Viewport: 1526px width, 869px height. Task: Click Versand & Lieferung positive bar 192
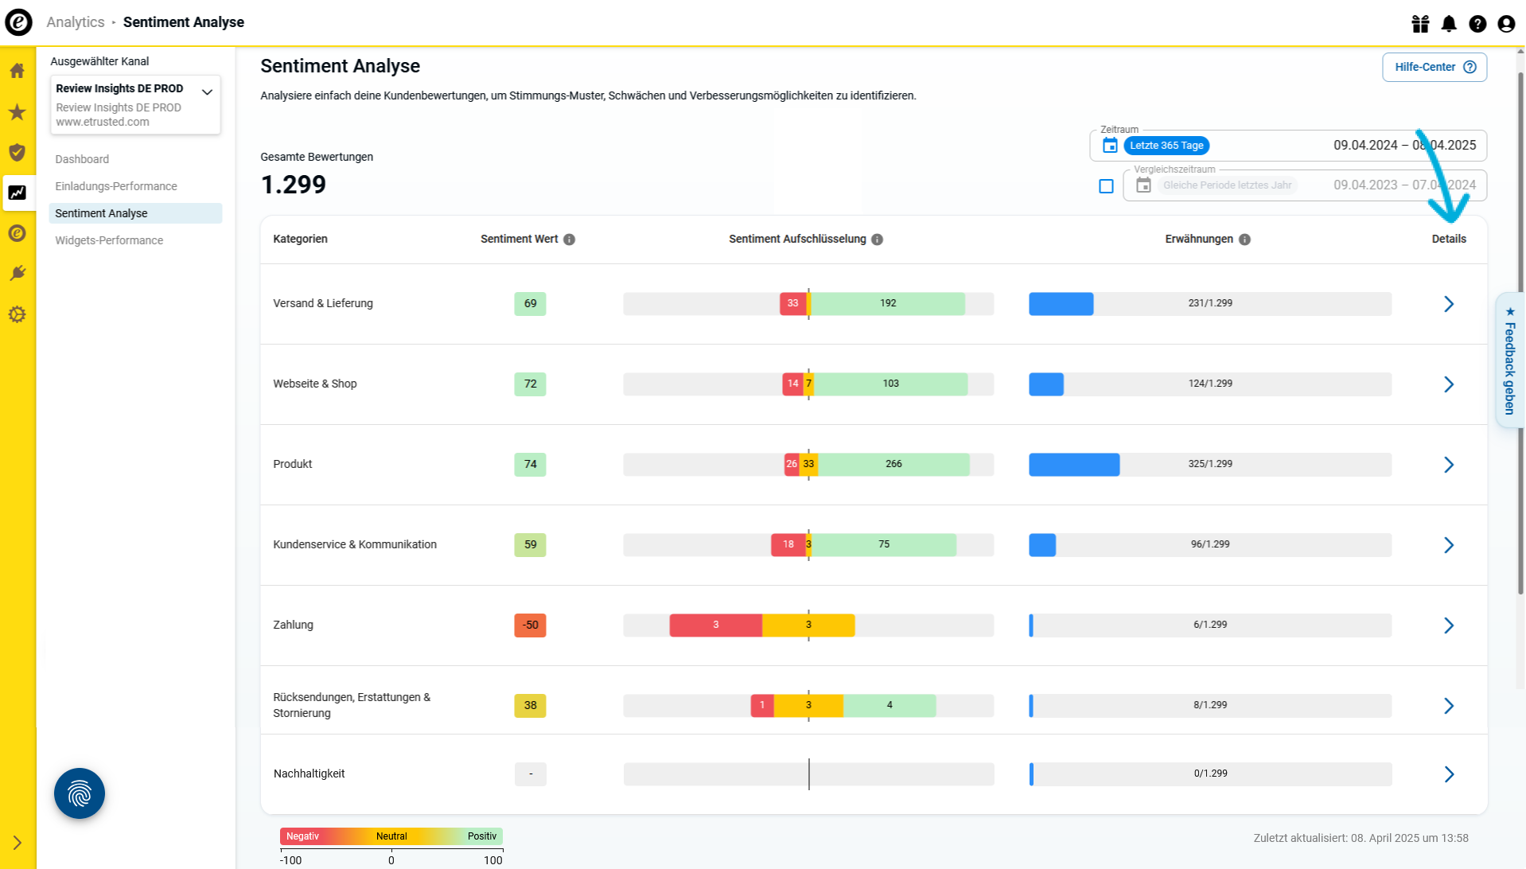click(888, 303)
